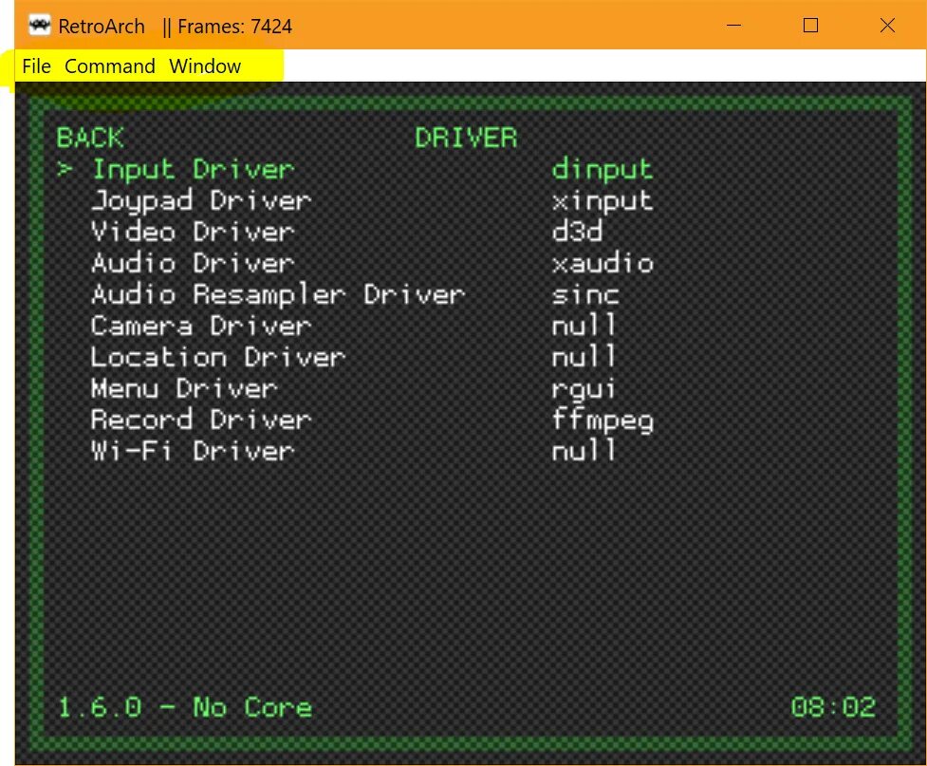927x766 pixels.
Task: Select the Video Driver entry
Action: click(x=193, y=232)
